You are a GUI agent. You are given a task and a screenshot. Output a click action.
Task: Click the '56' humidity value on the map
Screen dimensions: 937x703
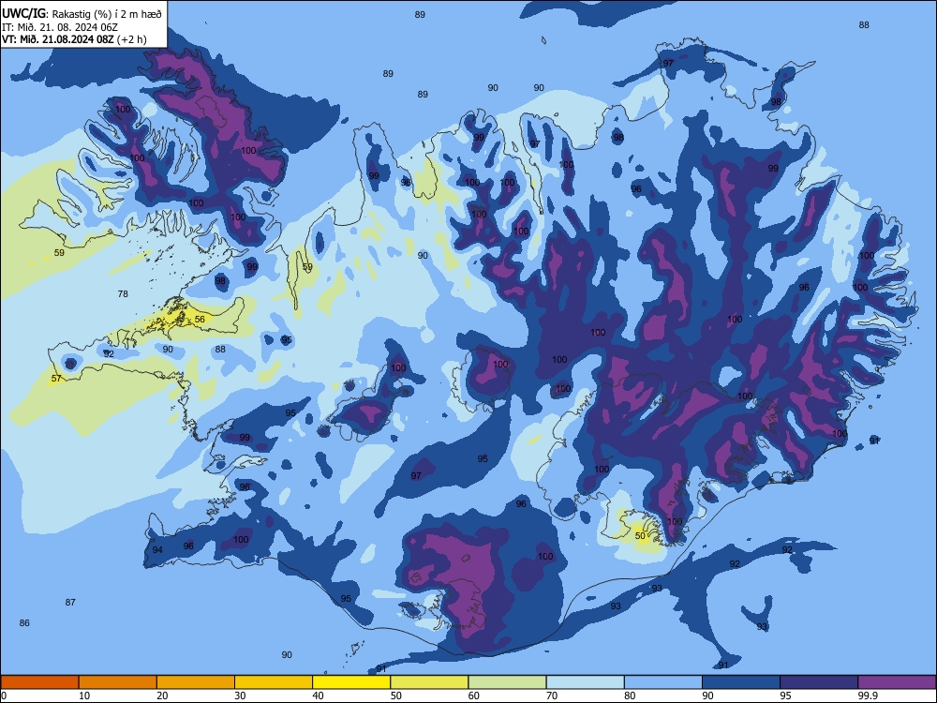point(200,320)
